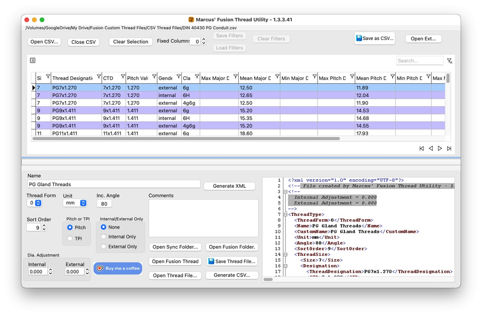Viewport: 482px width, 316px height.
Task: Open filter for the Si column
Action: (x=48, y=76)
